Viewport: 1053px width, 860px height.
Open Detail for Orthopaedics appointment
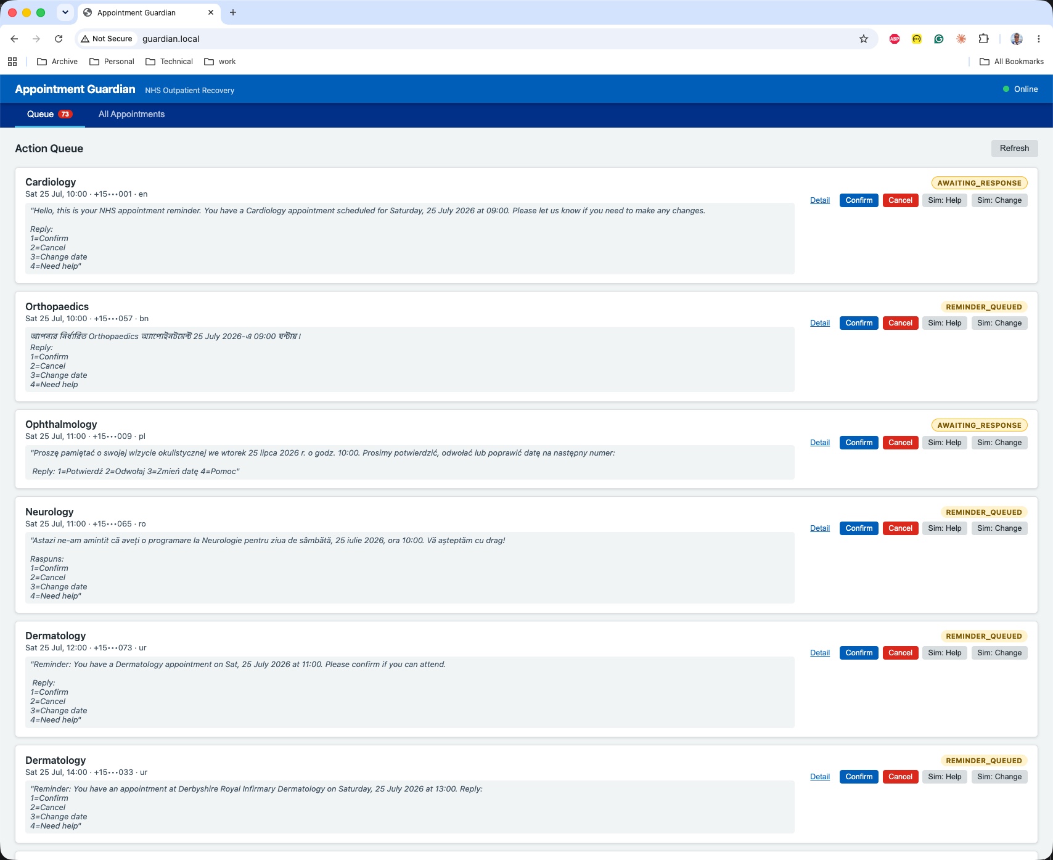click(820, 323)
